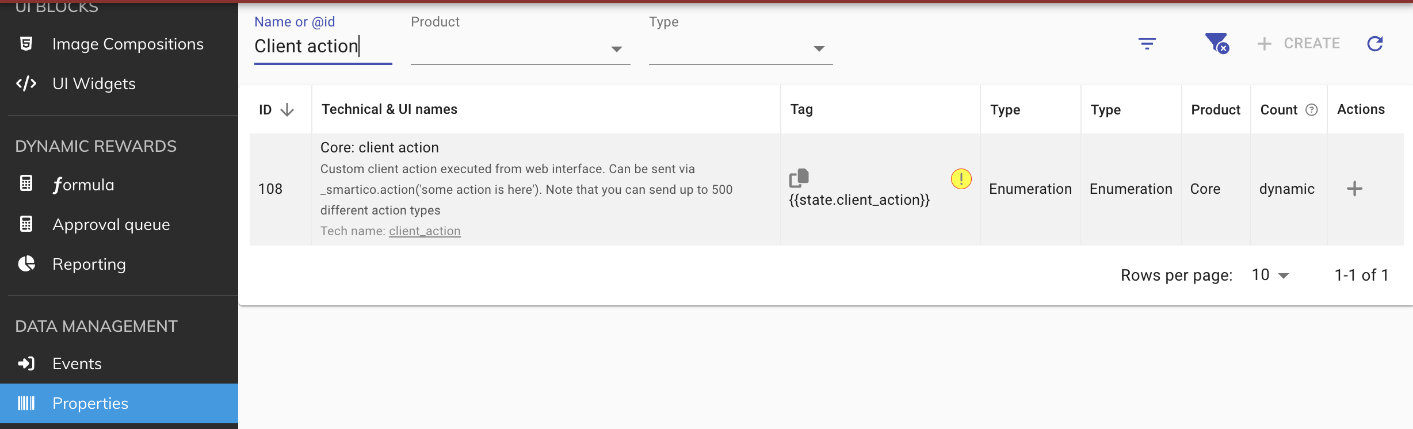The width and height of the screenshot is (1413, 429).
Task: Click the client_action tech name link
Action: 425,231
